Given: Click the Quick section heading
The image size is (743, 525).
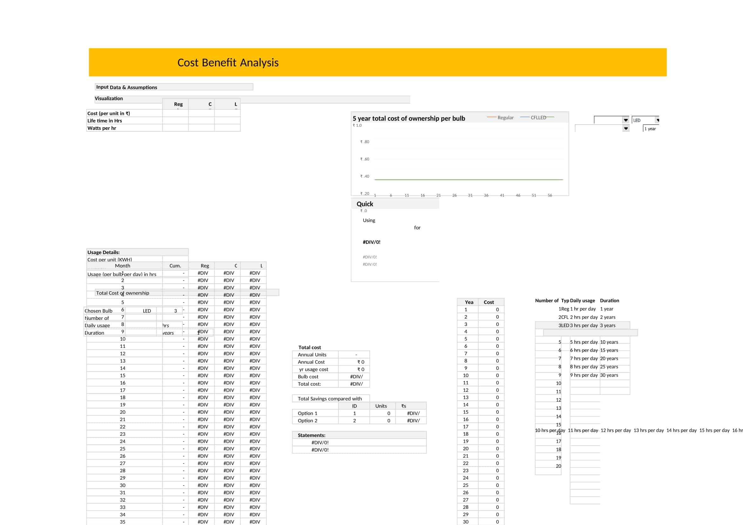Looking at the screenshot, I should (364, 204).
